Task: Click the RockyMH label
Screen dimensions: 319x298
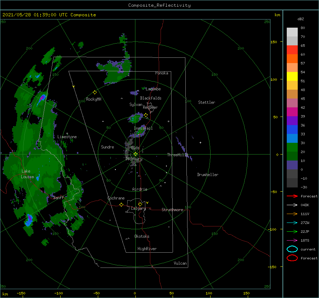Action: [x=94, y=99]
